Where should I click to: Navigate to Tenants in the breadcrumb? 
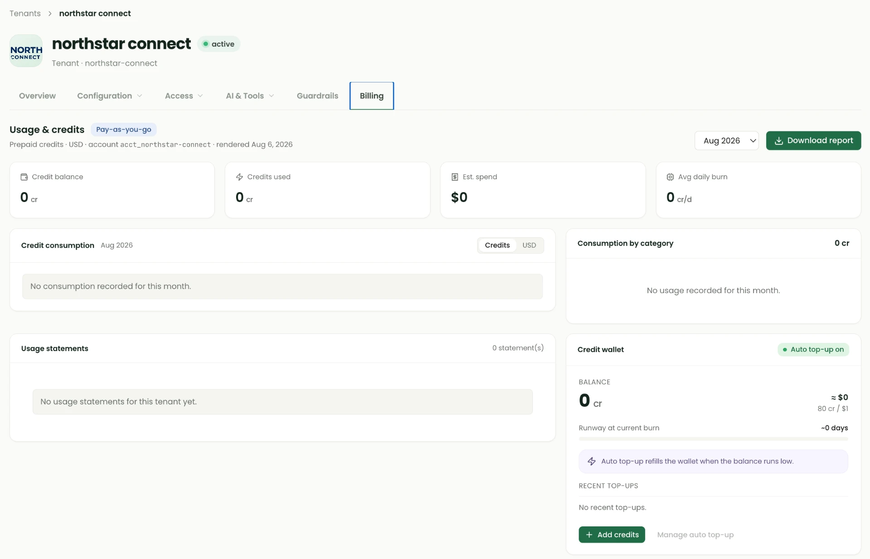tap(25, 14)
